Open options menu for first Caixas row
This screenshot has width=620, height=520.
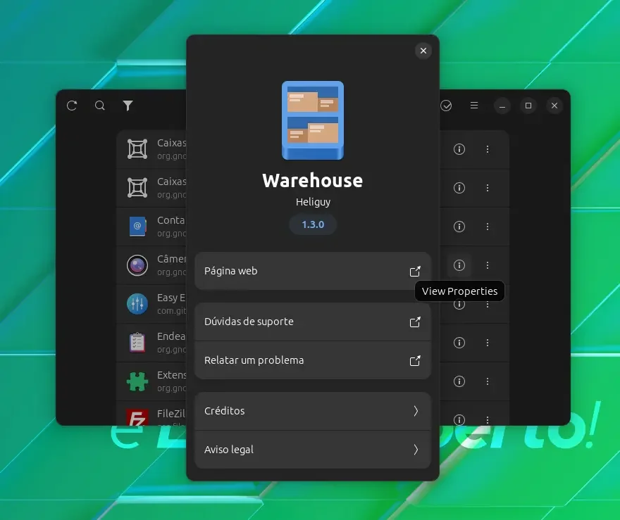click(x=488, y=149)
